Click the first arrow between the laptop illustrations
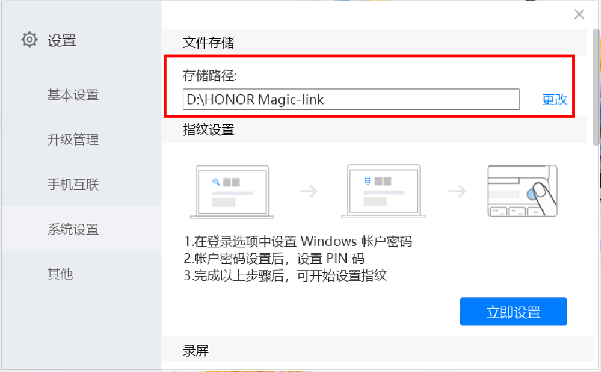This screenshot has width=601, height=372. [x=309, y=191]
